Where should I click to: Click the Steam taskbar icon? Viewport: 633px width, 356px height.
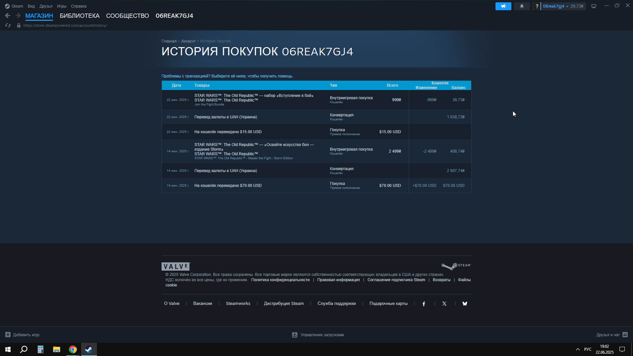pyautogui.click(x=89, y=349)
